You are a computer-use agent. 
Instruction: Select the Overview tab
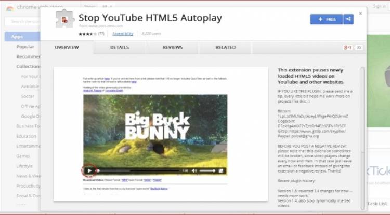(67, 47)
